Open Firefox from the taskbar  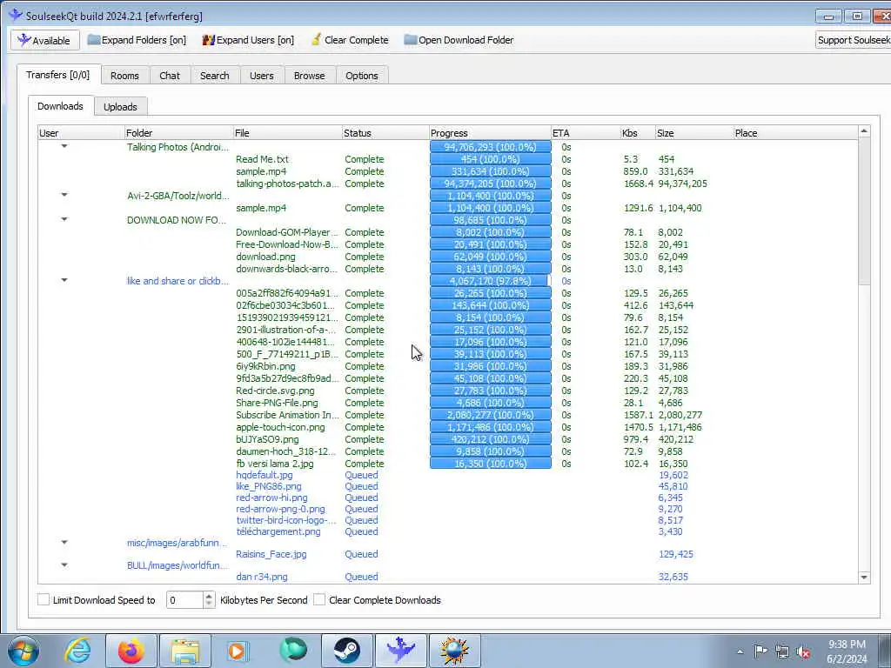coord(131,651)
